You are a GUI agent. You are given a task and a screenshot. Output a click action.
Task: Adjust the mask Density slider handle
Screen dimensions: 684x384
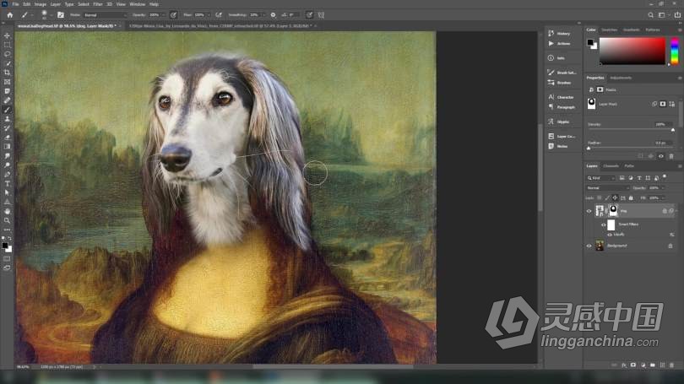coord(673,129)
